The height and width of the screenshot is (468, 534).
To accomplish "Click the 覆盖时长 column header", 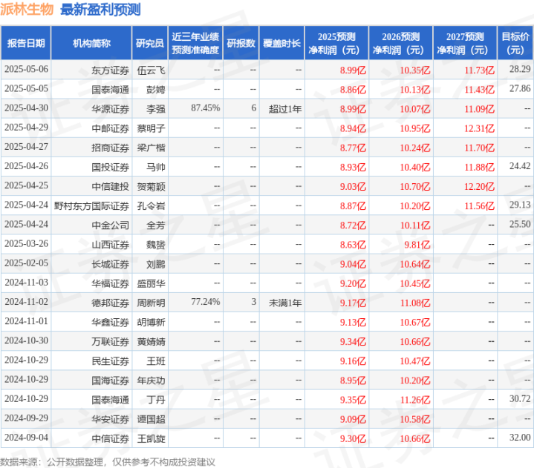I will [281, 43].
